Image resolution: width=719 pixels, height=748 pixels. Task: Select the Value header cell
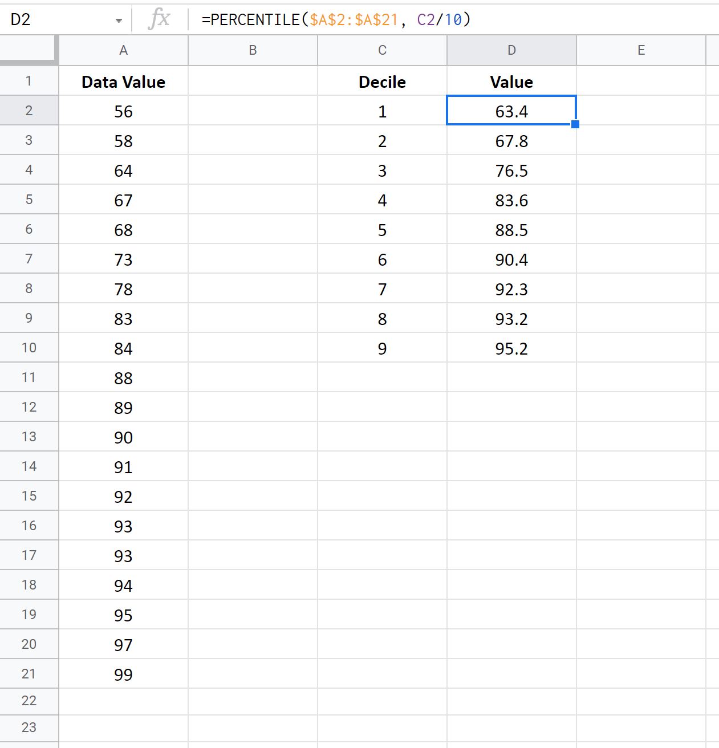pyautogui.click(x=511, y=81)
